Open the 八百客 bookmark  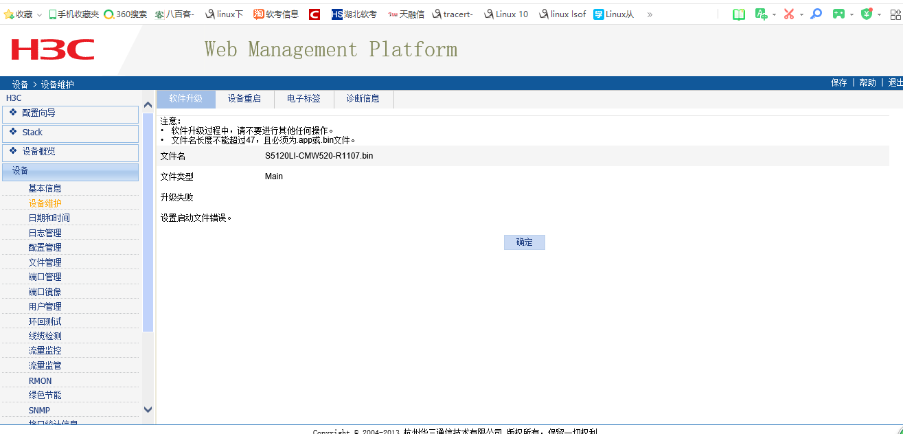click(x=174, y=14)
